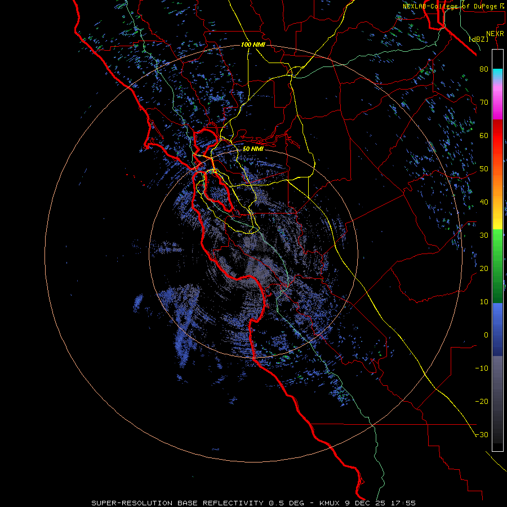Click the -20 dBZ scale value

tap(482, 401)
